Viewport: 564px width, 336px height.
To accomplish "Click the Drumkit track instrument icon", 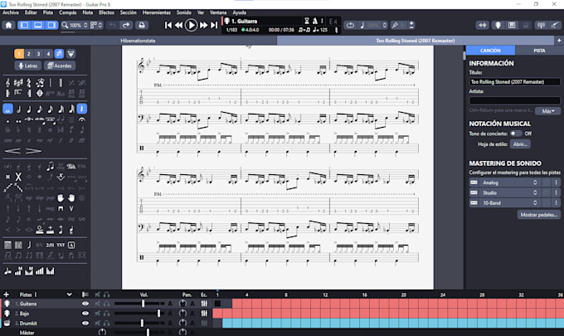I will [x=7, y=323].
